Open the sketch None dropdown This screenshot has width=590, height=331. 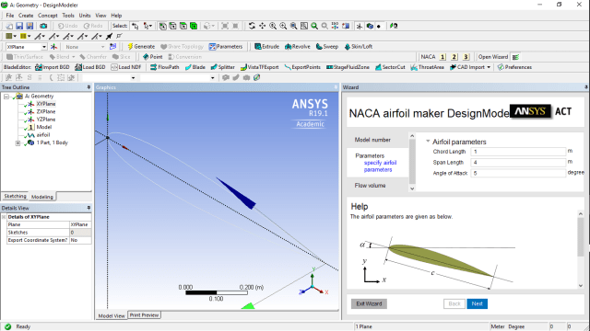(102, 47)
